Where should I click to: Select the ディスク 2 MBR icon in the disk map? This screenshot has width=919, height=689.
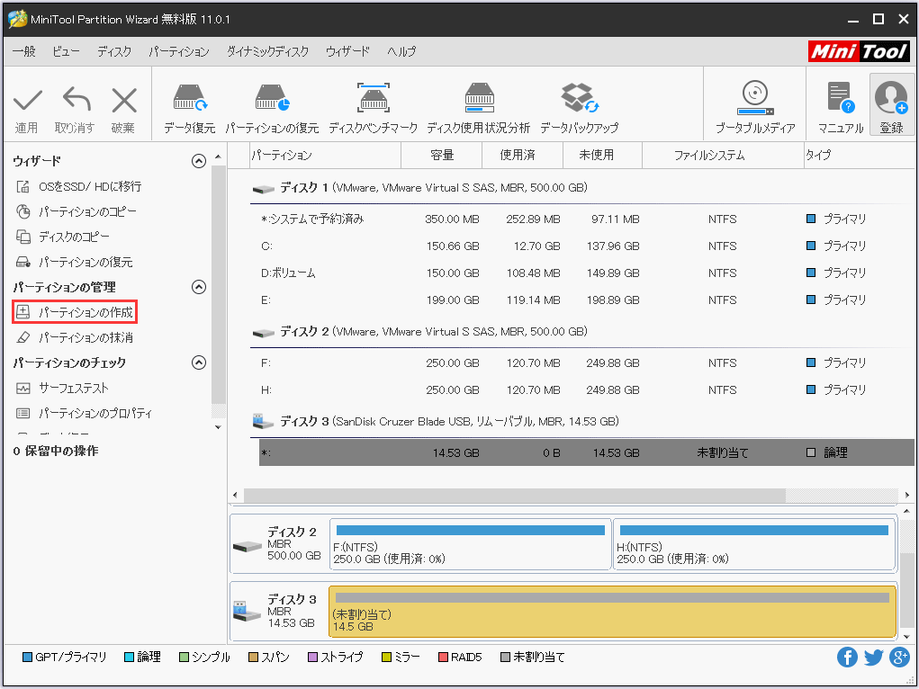[247, 546]
